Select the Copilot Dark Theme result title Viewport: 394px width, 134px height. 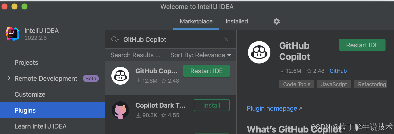click(x=160, y=105)
